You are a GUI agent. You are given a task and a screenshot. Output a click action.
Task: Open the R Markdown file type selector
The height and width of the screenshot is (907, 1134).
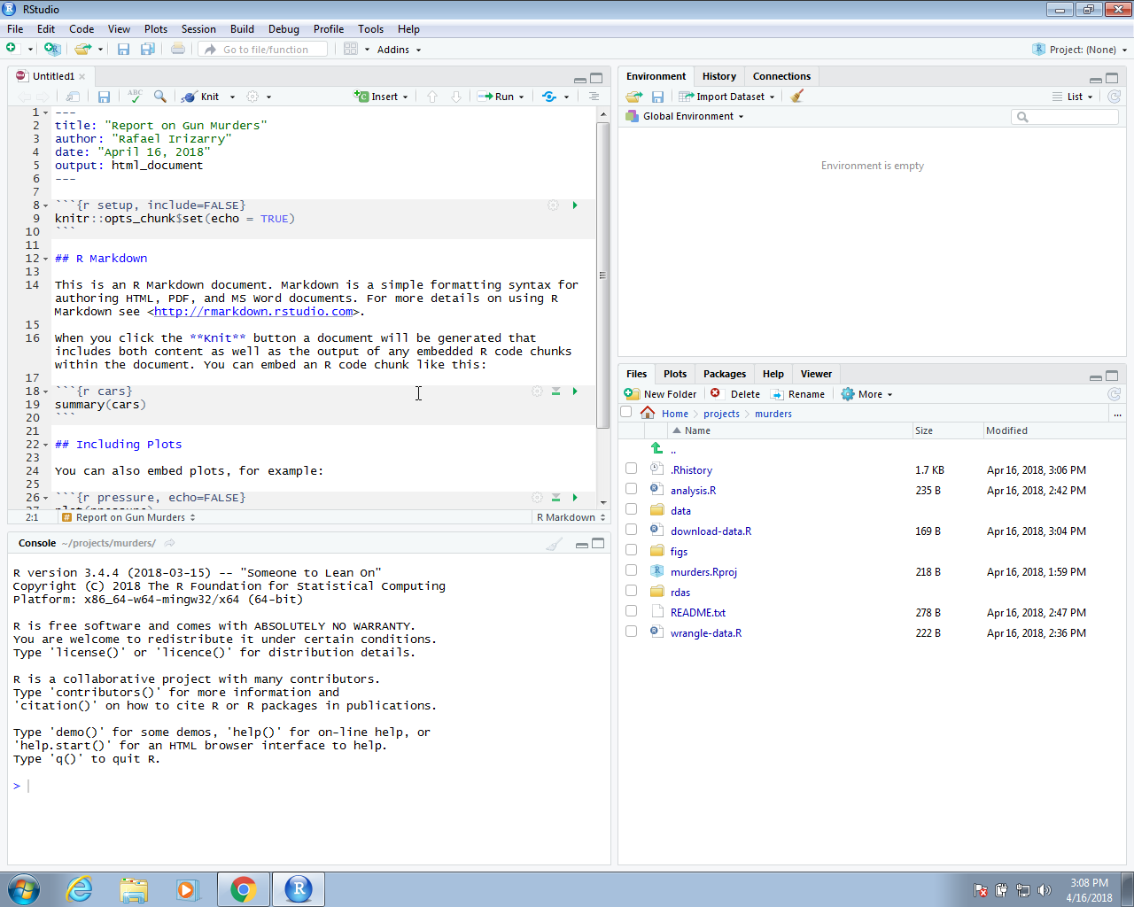click(x=571, y=517)
